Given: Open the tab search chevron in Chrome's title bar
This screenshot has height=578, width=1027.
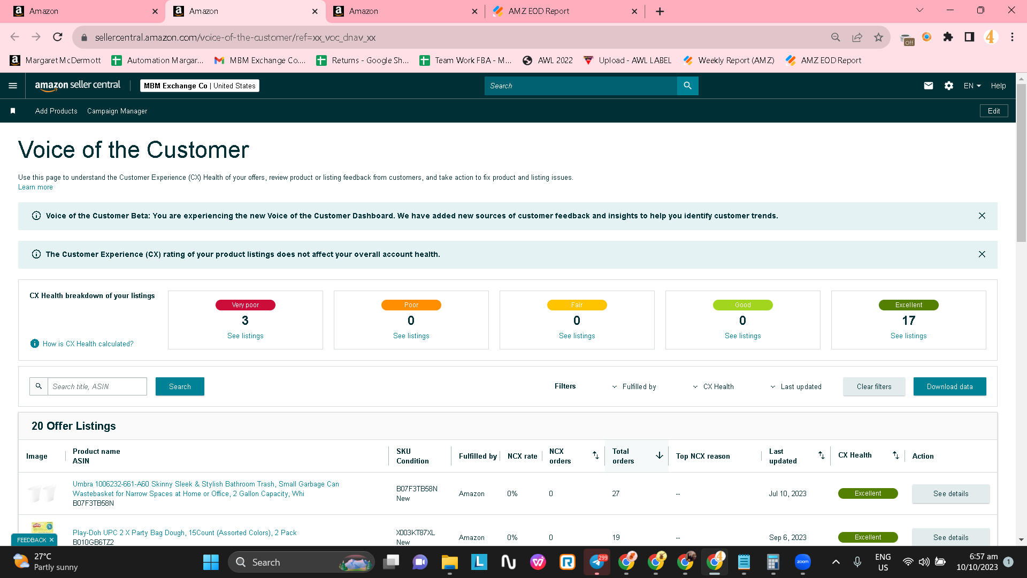Looking at the screenshot, I should pyautogui.click(x=920, y=10).
